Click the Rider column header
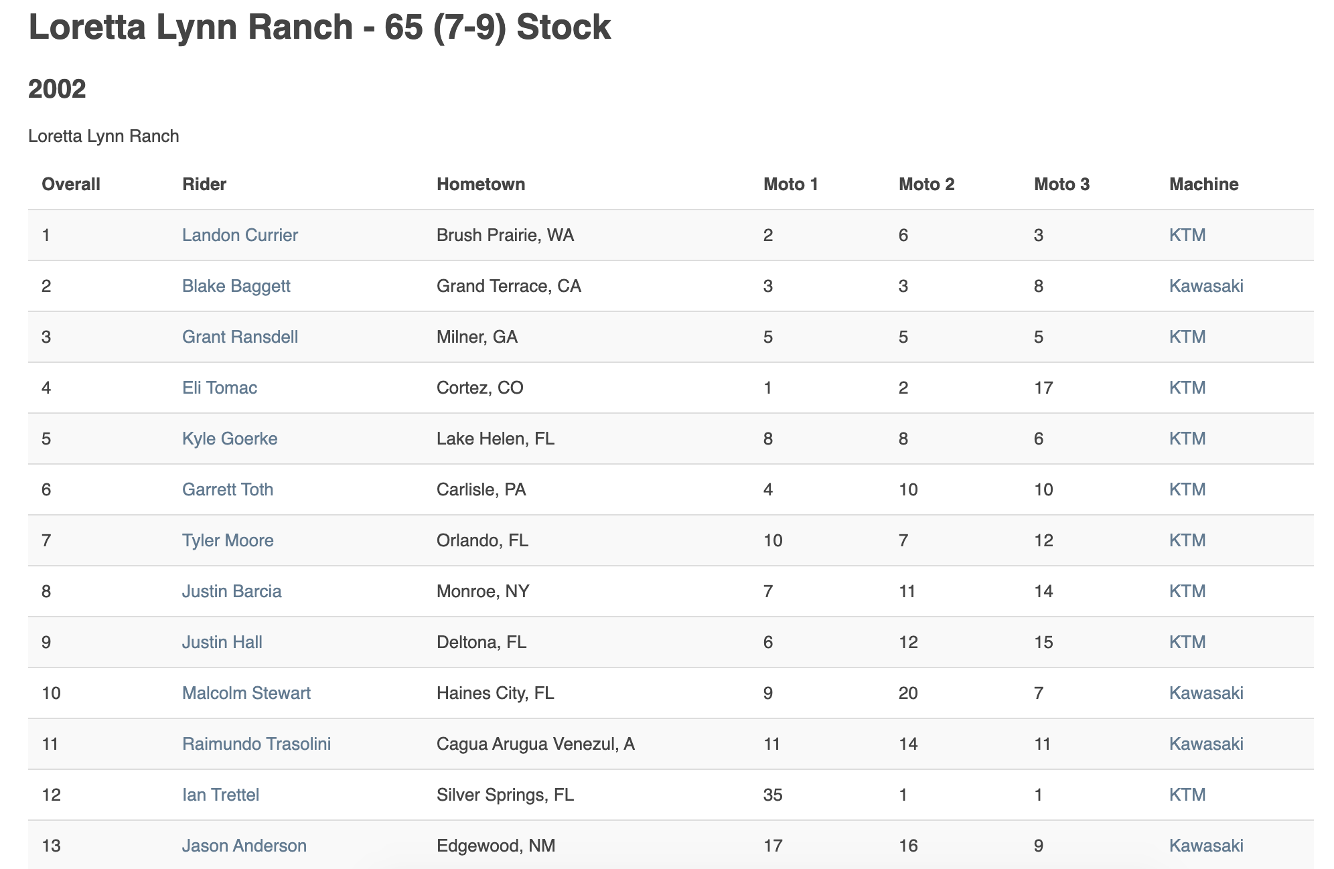Image resolution: width=1334 pixels, height=869 pixels. click(204, 184)
